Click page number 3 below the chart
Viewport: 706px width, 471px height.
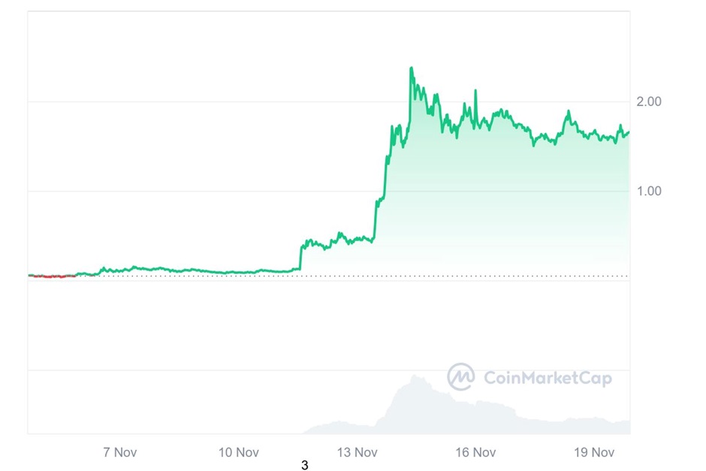point(304,466)
